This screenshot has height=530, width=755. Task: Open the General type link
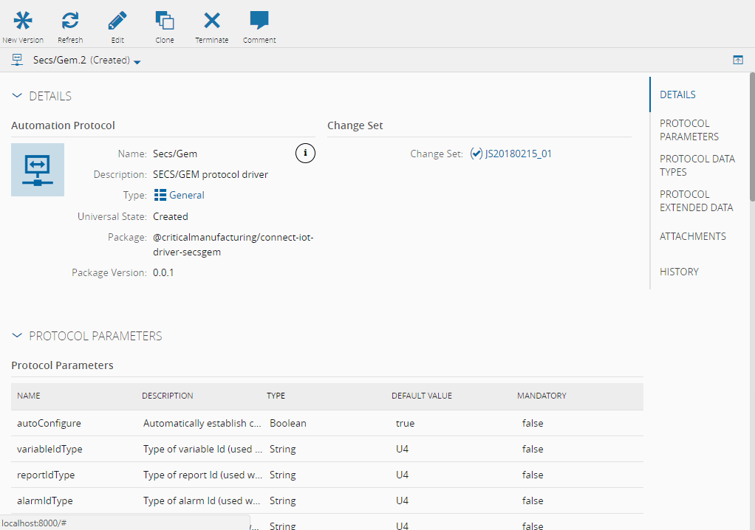coord(186,196)
